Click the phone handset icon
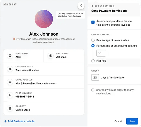 click(10, 95)
